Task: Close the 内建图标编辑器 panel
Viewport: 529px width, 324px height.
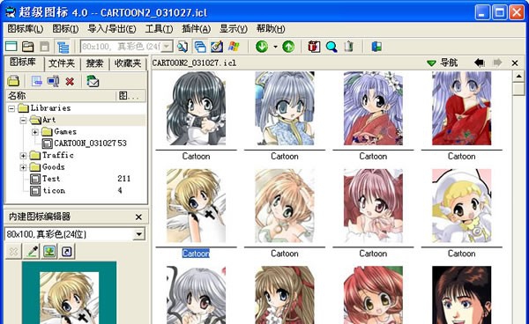Action: [138, 217]
